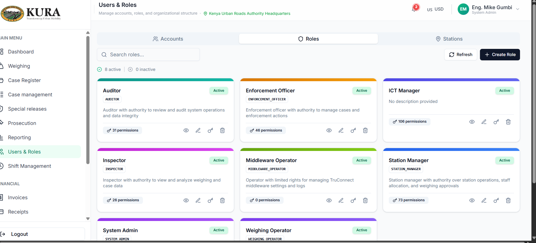Viewport: 536px width, 243px height.
Task: Delete the Station Manager role
Action: (508, 200)
